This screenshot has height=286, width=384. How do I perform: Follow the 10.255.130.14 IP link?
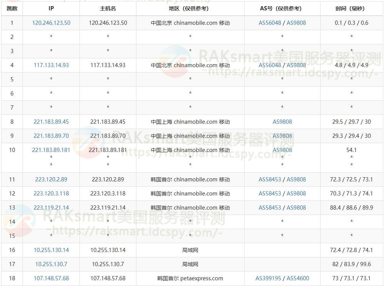[51, 250]
